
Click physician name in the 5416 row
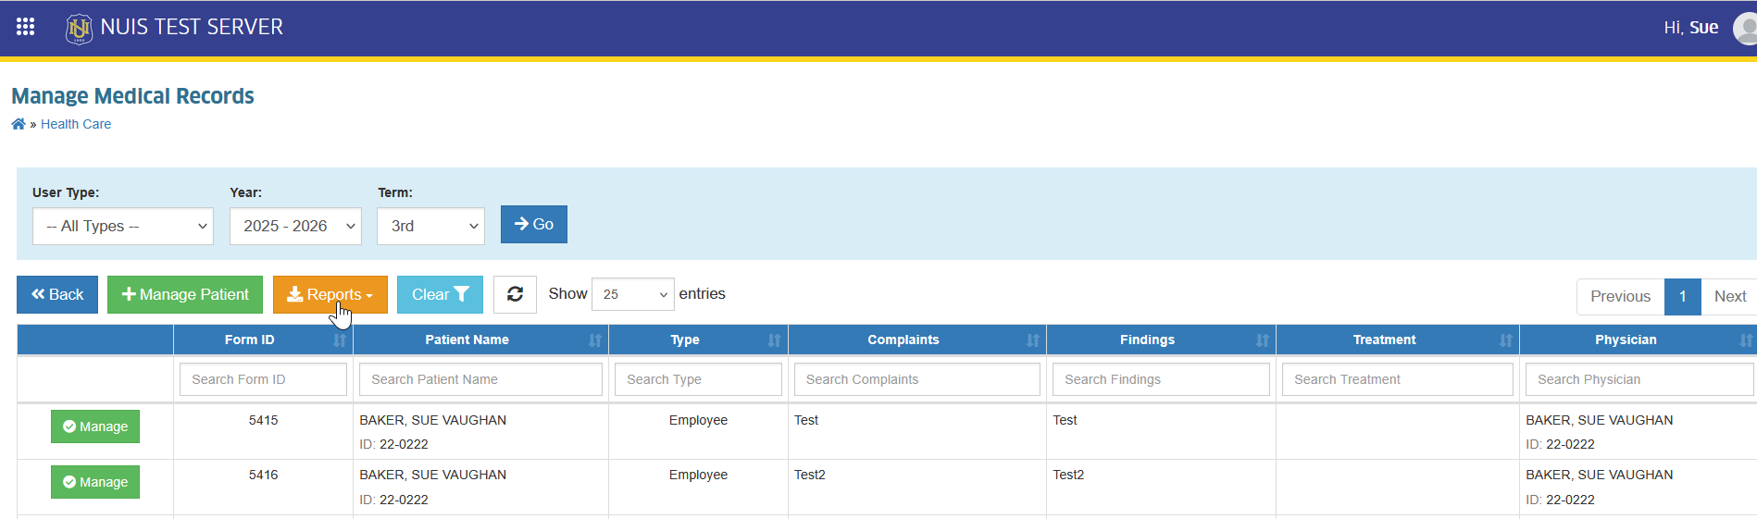[x=1599, y=475]
